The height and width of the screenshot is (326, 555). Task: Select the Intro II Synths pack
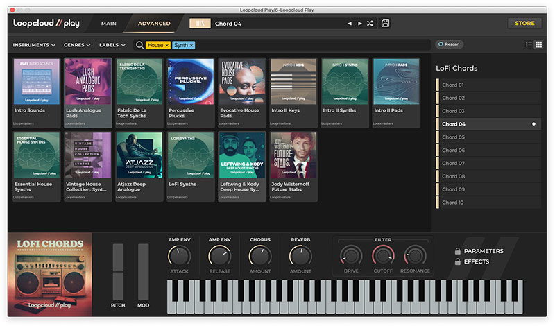pyautogui.click(x=345, y=92)
